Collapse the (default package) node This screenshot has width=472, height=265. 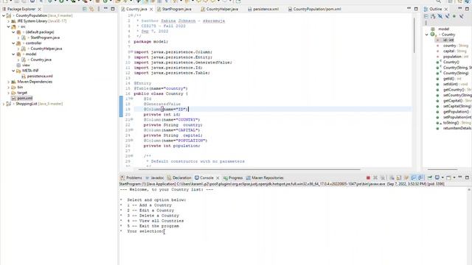13,32
